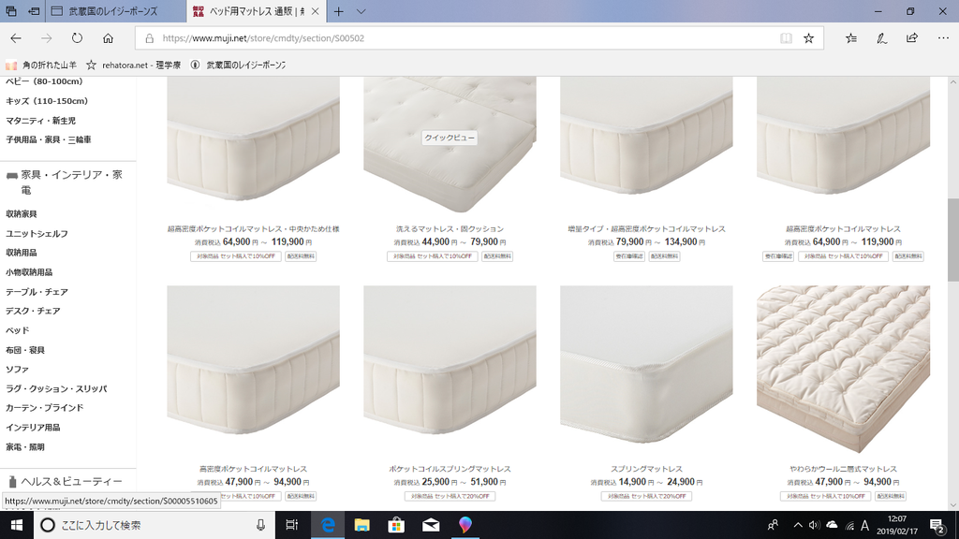This screenshot has height=539, width=959.
Task: Go back to the previous page
Action: (16, 37)
